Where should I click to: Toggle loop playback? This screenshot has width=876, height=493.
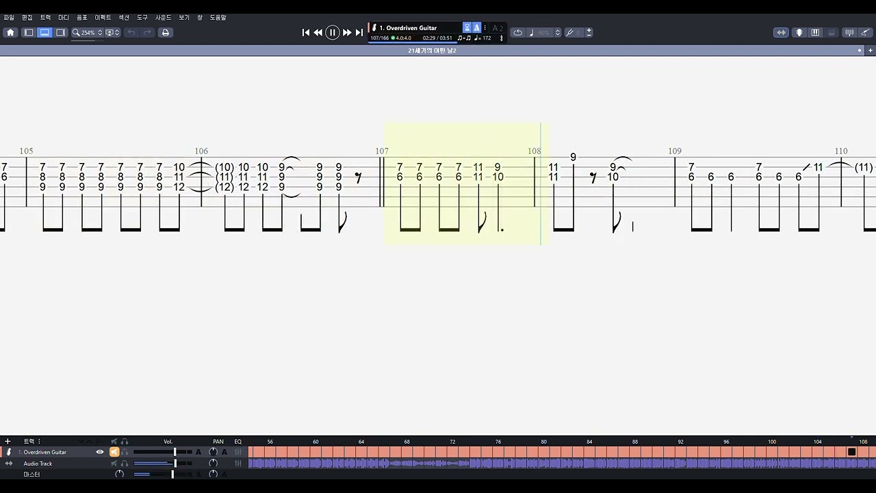coord(518,32)
